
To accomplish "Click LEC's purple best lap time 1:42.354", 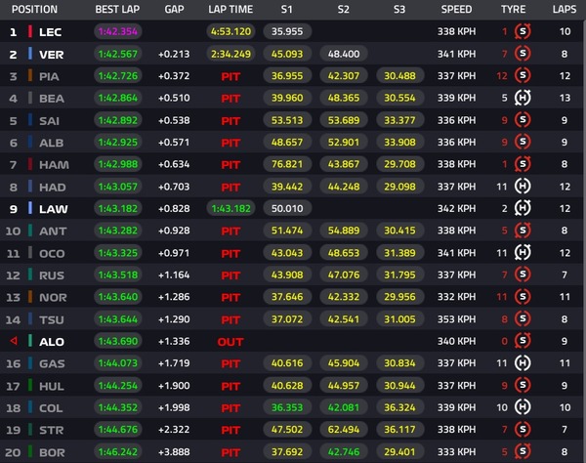I will click(117, 32).
